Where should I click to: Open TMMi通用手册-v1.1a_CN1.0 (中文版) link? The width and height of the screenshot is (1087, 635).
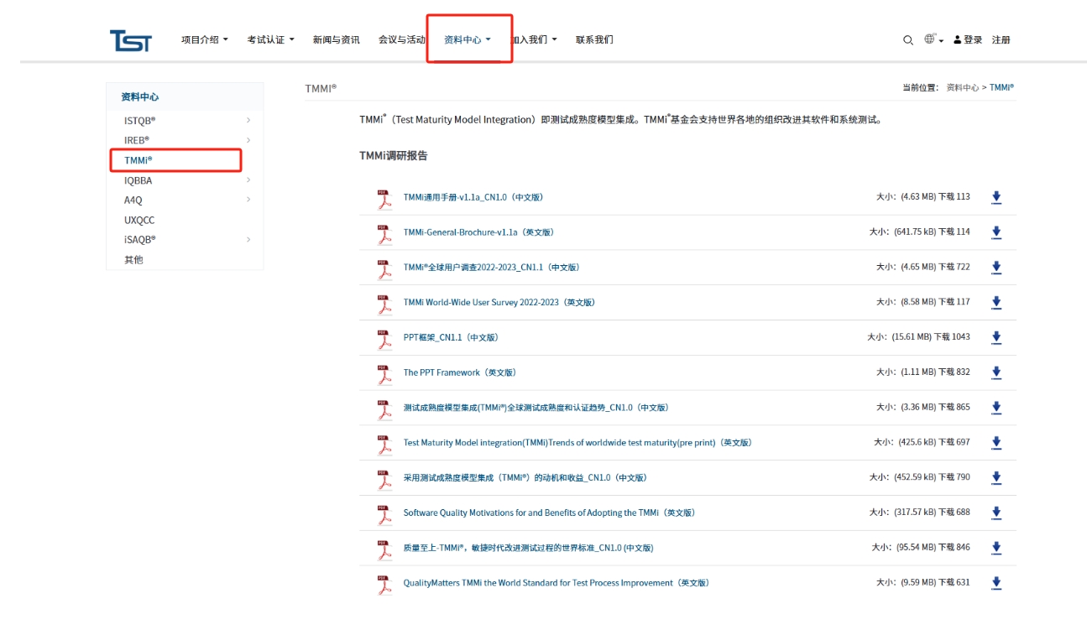pos(473,197)
